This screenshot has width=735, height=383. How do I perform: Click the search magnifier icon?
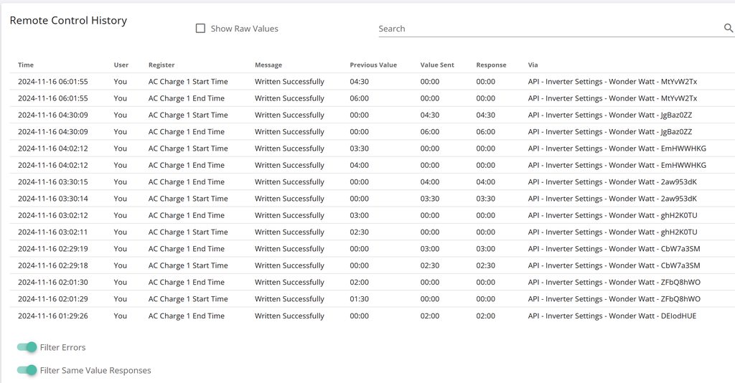click(x=729, y=29)
